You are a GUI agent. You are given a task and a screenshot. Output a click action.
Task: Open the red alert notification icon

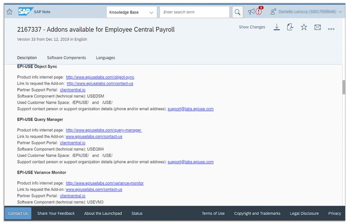[x=259, y=11]
